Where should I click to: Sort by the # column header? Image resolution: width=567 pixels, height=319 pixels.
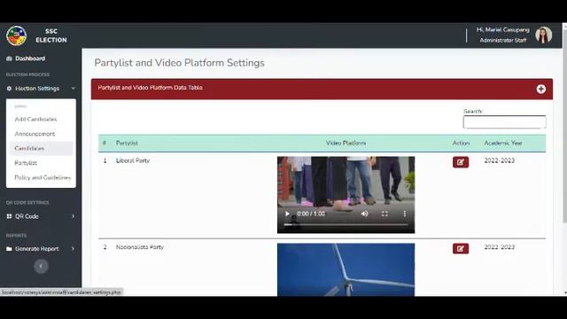pos(105,144)
